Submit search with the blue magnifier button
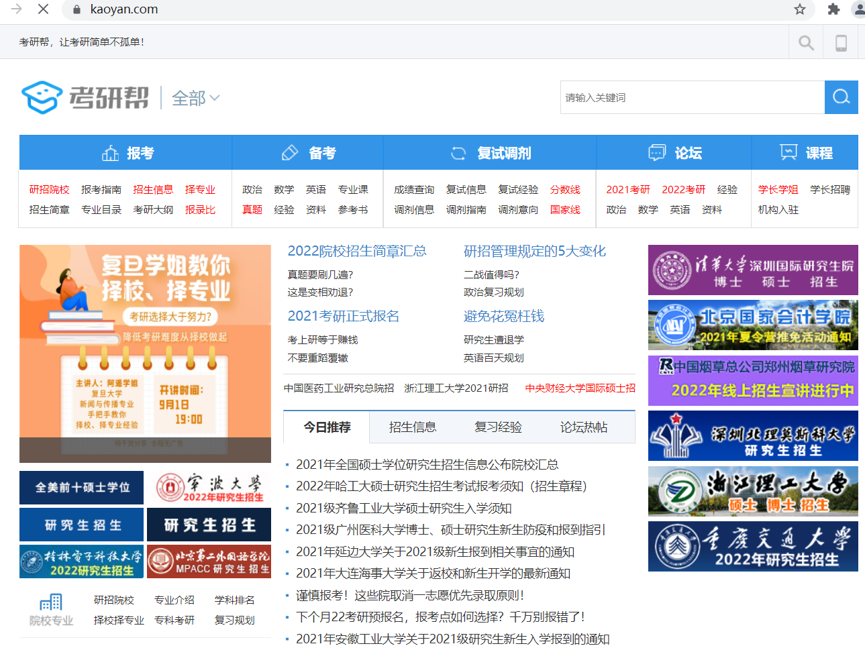Viewport: 865px width, 646px height. pos(841,97)
